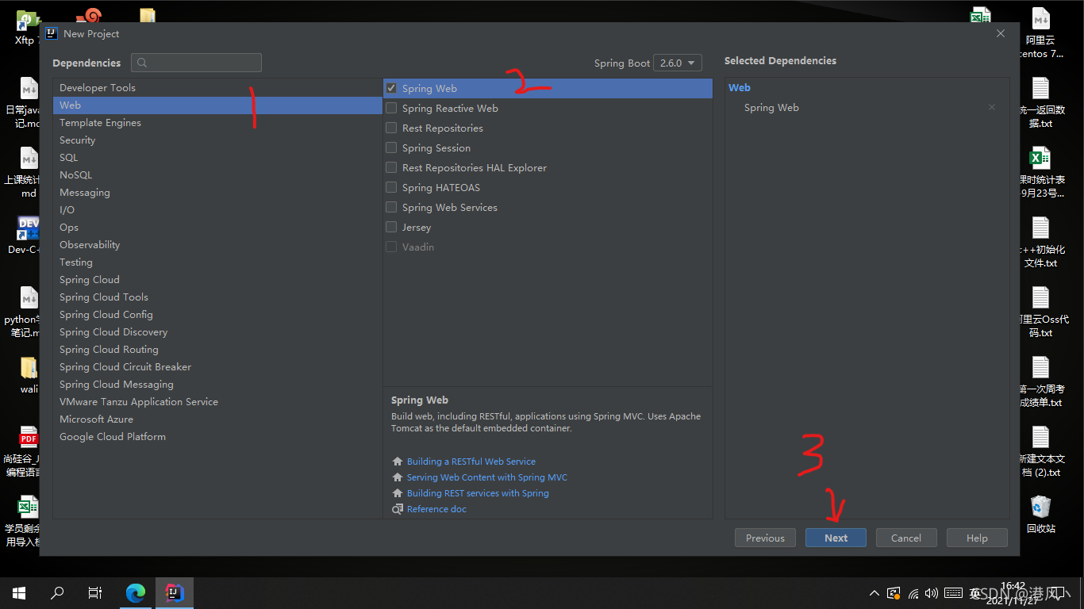
Task: Select VMware Tanzu Application Service
Action: pyautogui.click(x=217, y=401)
